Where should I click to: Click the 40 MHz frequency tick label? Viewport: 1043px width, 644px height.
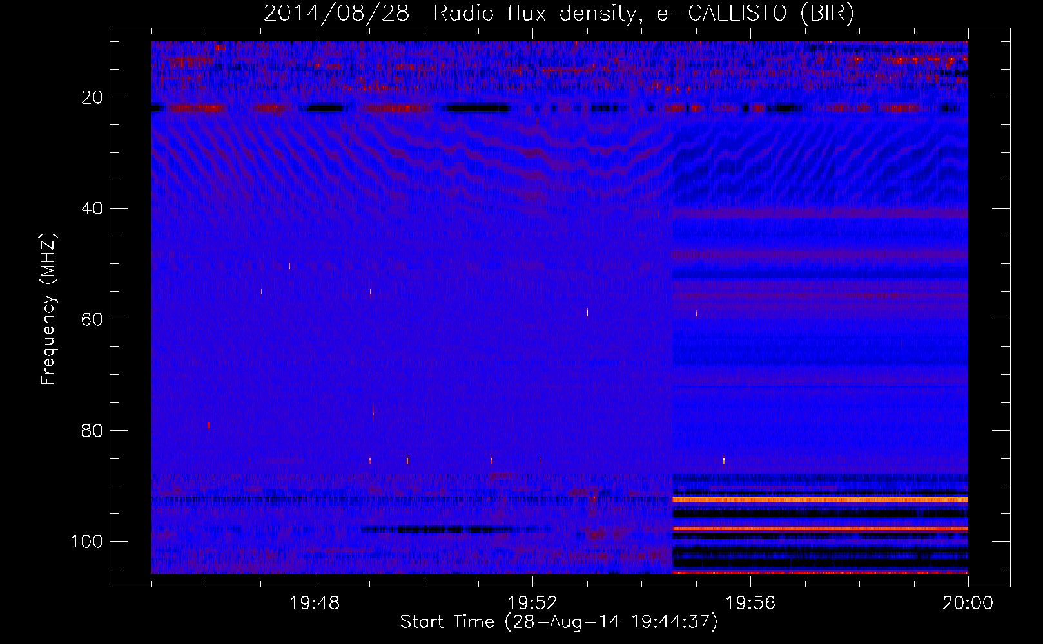pyautogui.click(x=92, y=209)
